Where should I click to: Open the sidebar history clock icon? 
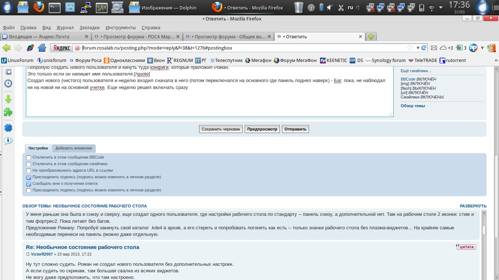pos(8,83)
